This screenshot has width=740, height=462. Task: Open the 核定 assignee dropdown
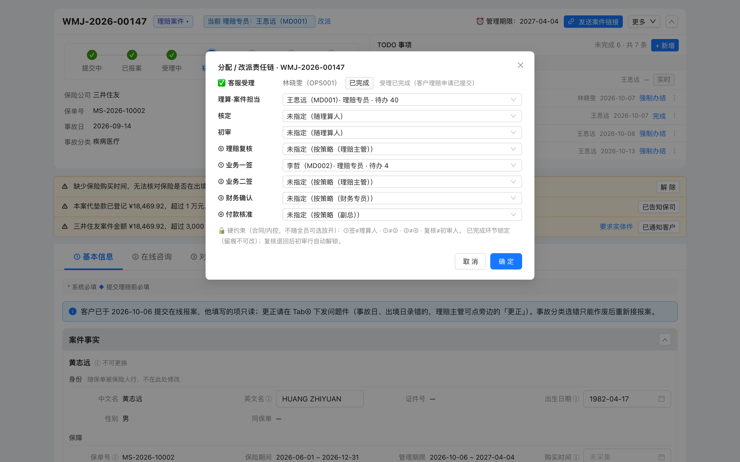402,116
